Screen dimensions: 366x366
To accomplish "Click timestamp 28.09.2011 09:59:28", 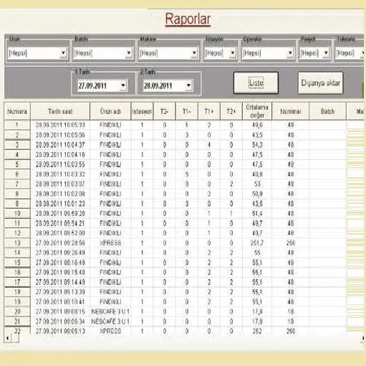I will pyautogui.click(x=60, y=213).
